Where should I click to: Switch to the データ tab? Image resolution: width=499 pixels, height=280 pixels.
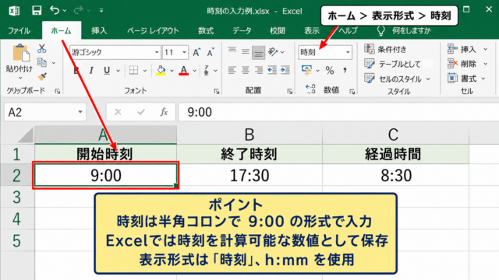242,31
